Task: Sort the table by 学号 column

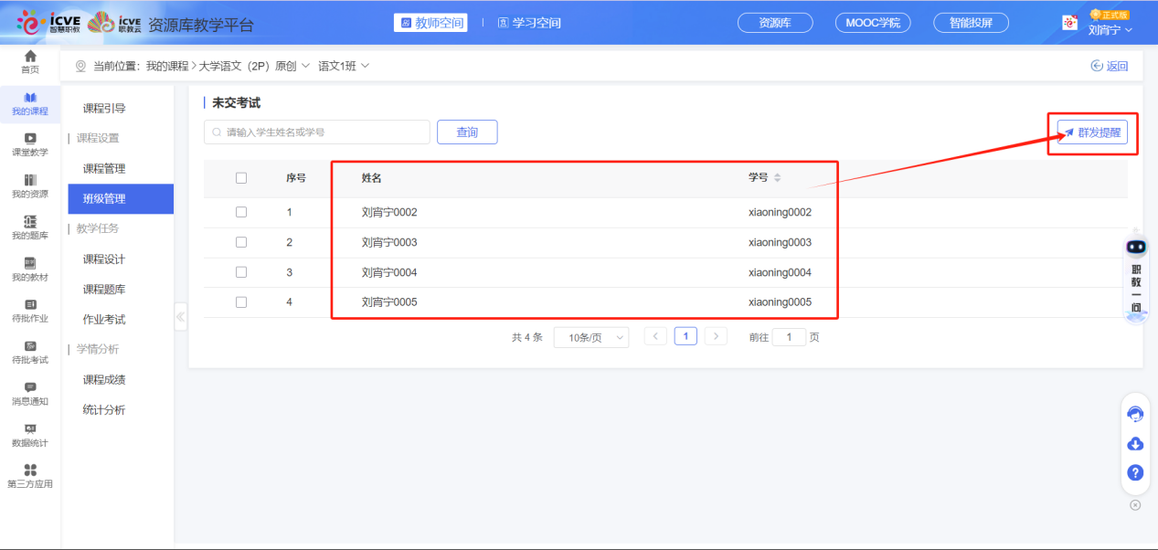Action: (777, 178)
